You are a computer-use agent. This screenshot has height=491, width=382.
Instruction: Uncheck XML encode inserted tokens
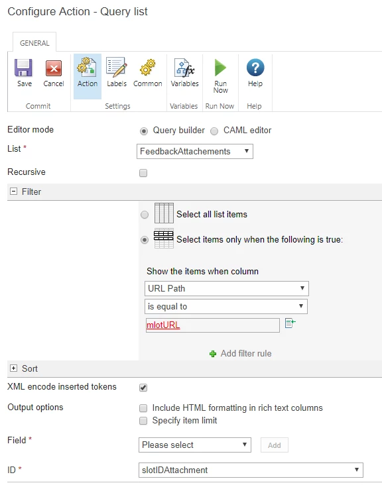143,388
